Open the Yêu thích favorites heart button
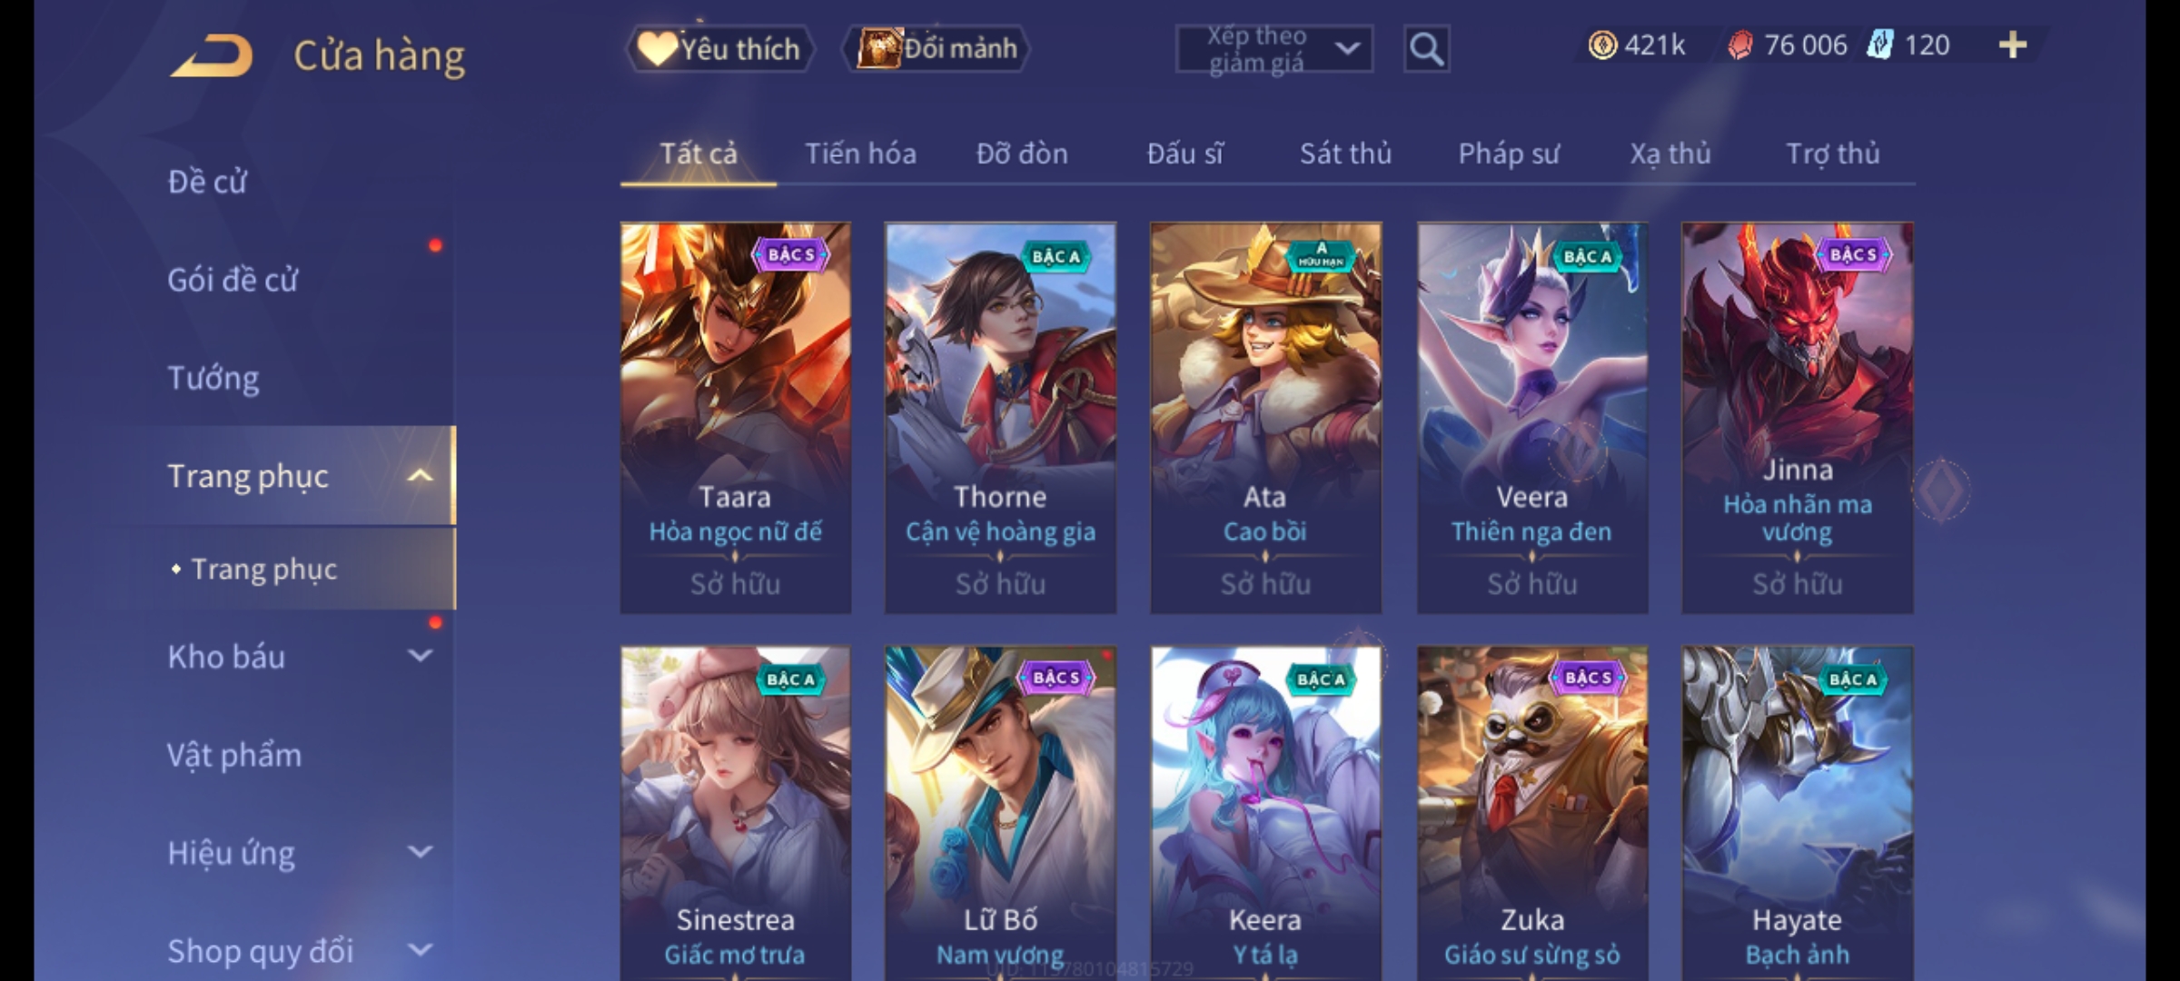This screenshot has width=2180, height=981. [x=719, y=48]
